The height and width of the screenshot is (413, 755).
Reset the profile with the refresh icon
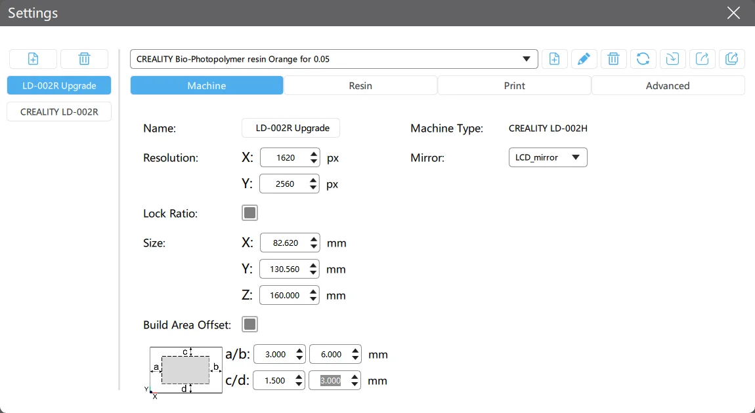[643, 59]
